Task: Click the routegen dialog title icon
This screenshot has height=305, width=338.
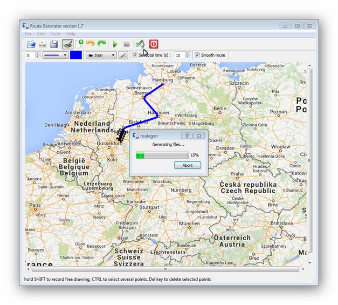Action: pos(136,136)
